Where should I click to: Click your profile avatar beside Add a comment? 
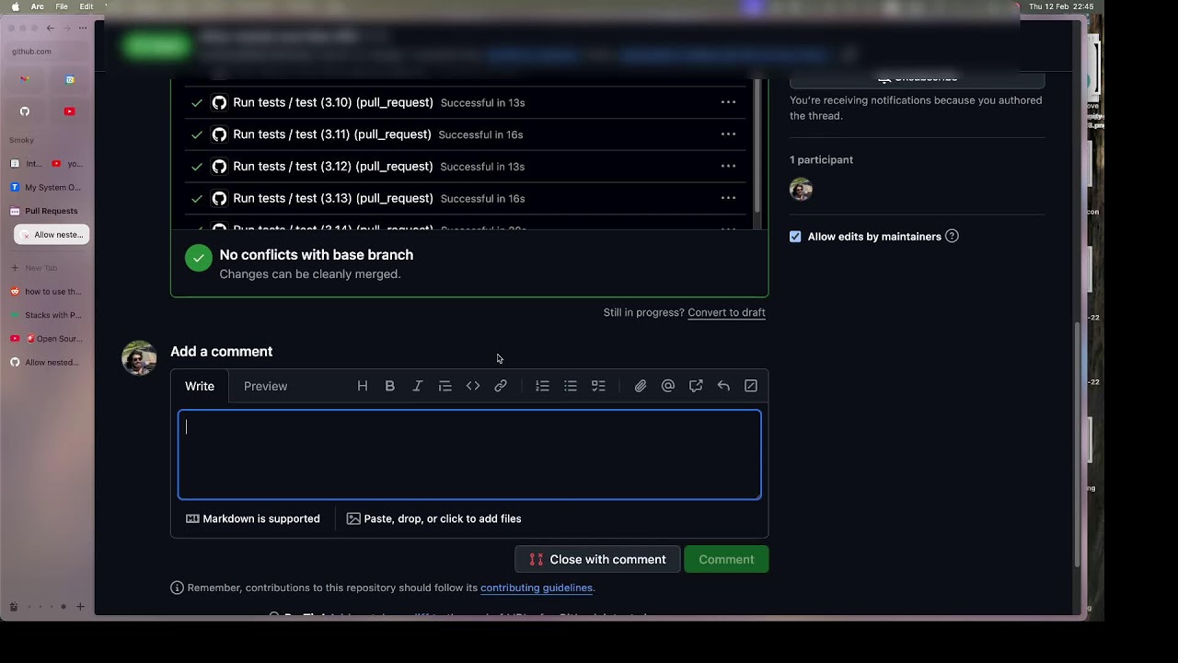pyautogui.click(x=139, y=358)
